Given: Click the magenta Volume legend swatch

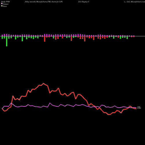Looking at the screenshot, I should click(2, 3).
